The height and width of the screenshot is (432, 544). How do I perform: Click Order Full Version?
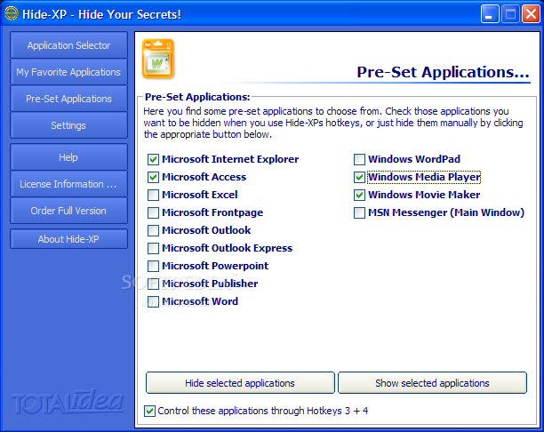(68, 211)
